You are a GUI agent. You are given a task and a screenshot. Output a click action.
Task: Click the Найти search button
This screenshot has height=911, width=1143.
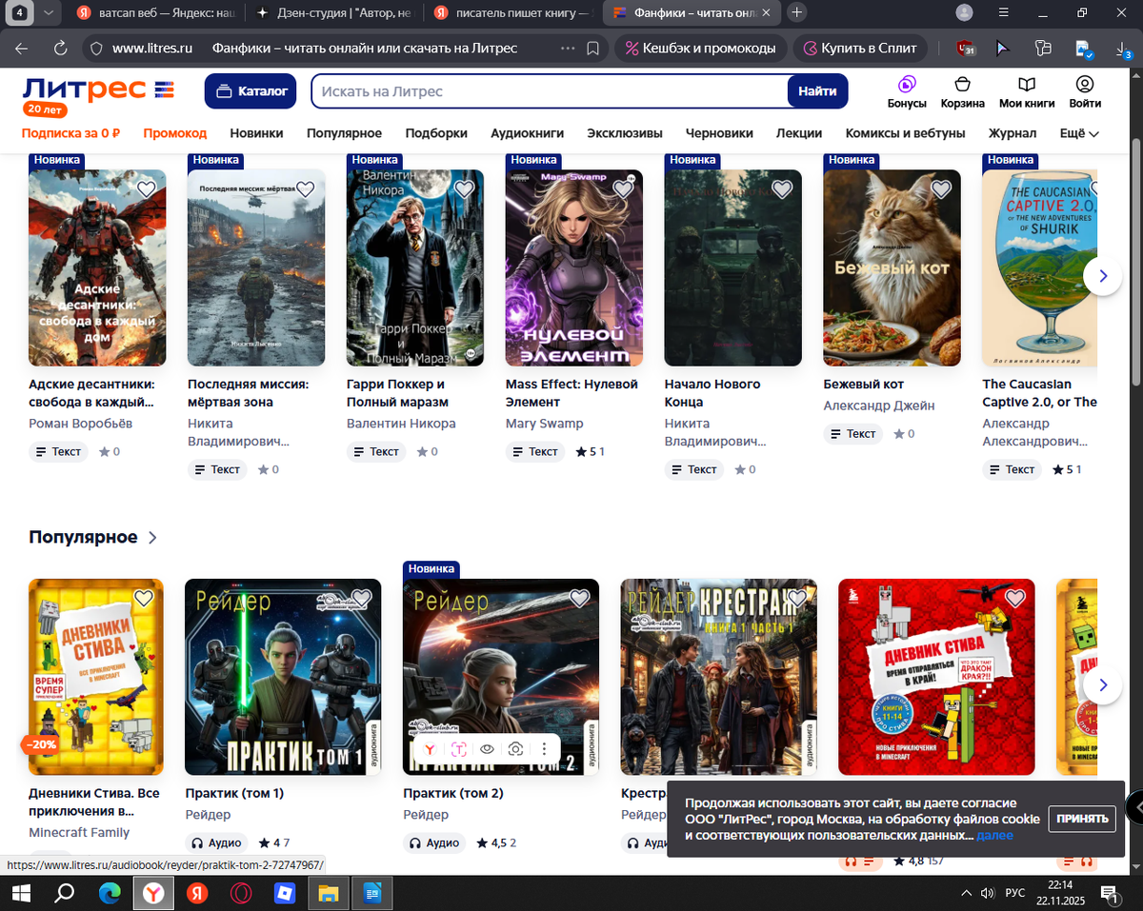point(817,91)
